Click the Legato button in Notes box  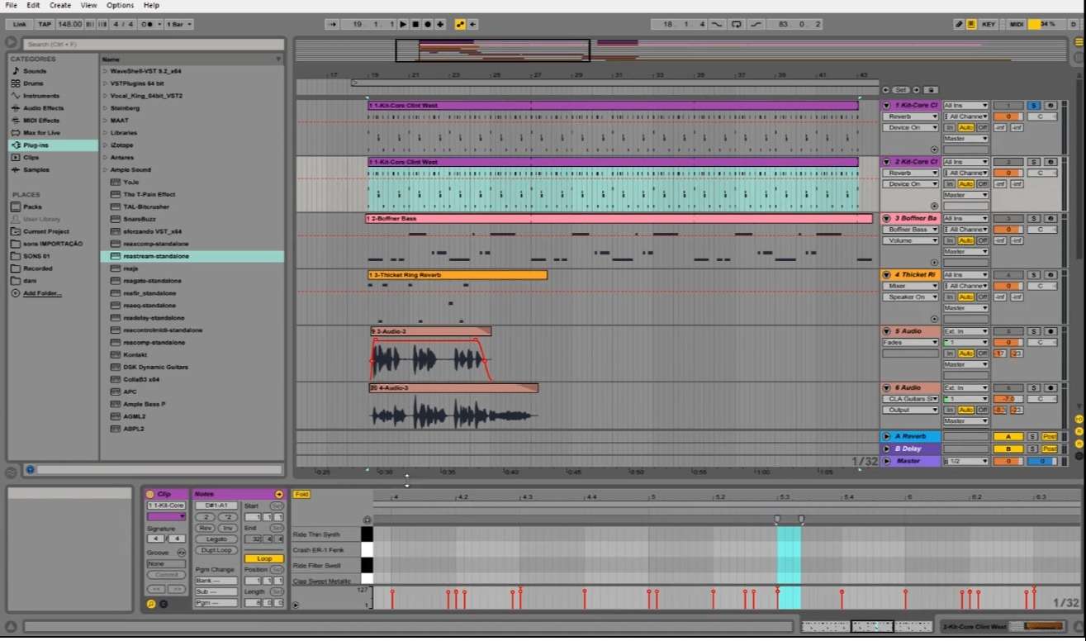(216, 539)
